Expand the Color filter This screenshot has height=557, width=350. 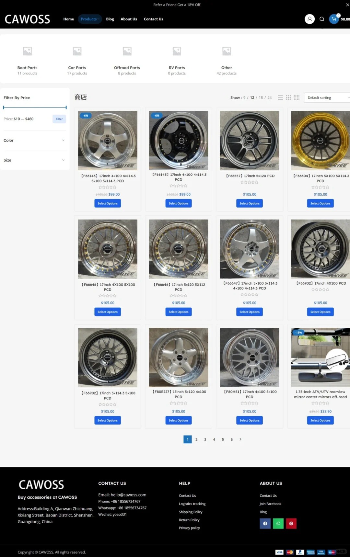34,140
